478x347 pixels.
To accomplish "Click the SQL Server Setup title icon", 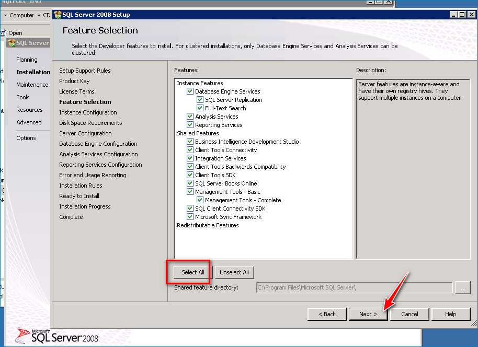I will click(x=58, y=14).
